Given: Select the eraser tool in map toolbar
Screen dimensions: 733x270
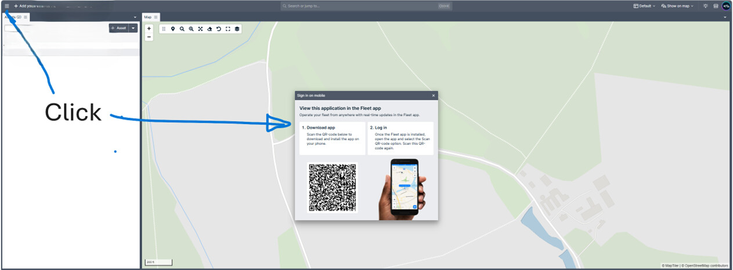Looking at the screenshot, I should pos(210,28).
